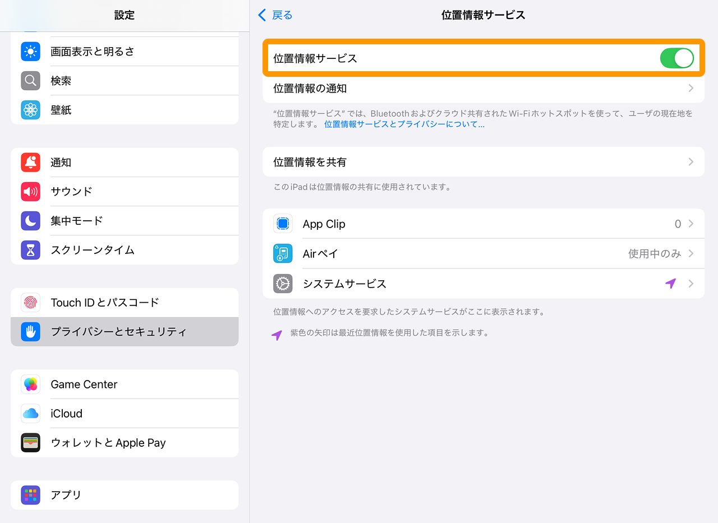Open chevron on システムサービス row

(691, 284)
